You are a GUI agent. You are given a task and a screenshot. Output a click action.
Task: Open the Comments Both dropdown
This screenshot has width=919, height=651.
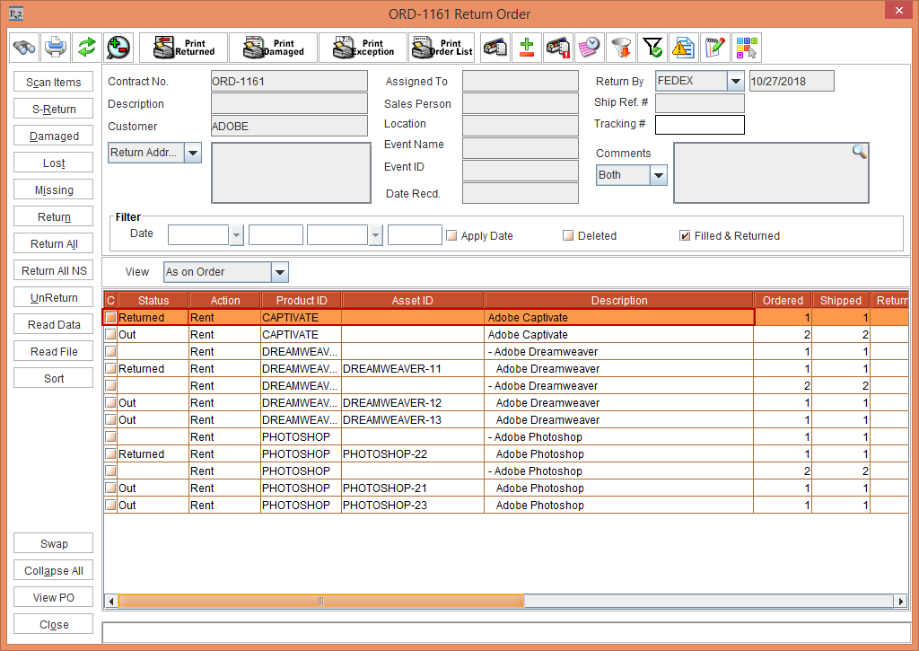[x=658, y=175]
